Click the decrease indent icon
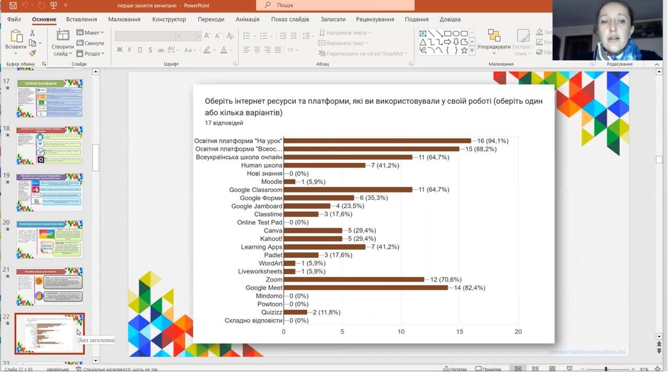Image resolution: width=669 pixels, height=376 pixels. [283, 36]
